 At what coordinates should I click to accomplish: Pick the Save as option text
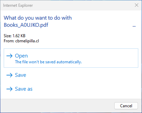(24, 89)
